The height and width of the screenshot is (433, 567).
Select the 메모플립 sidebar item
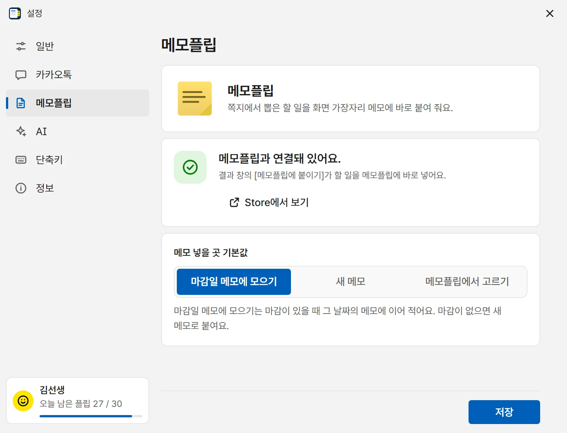(78, 103)
